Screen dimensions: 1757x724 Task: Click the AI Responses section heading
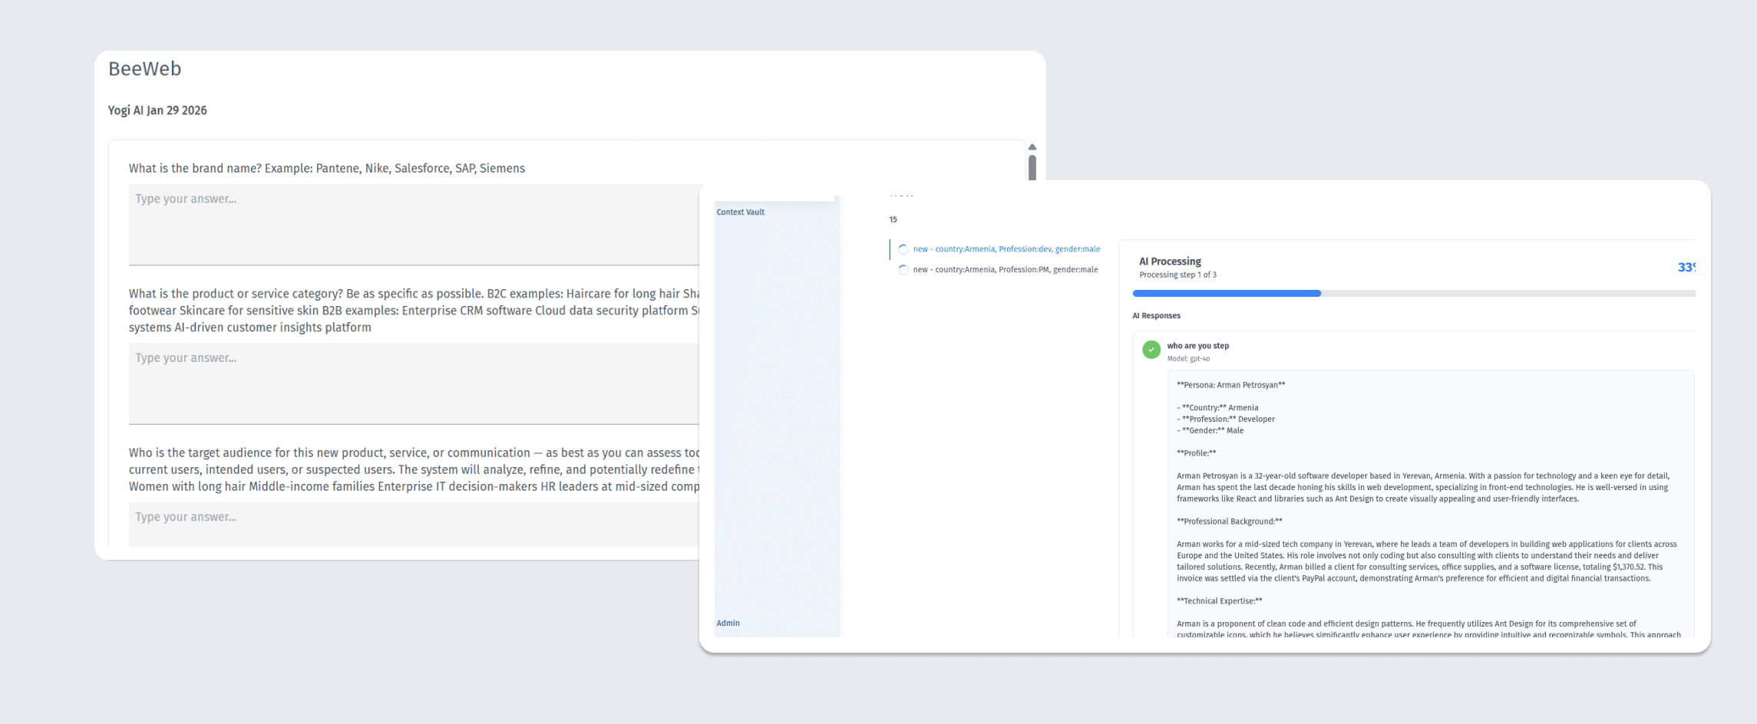[x=1156, y=316]
